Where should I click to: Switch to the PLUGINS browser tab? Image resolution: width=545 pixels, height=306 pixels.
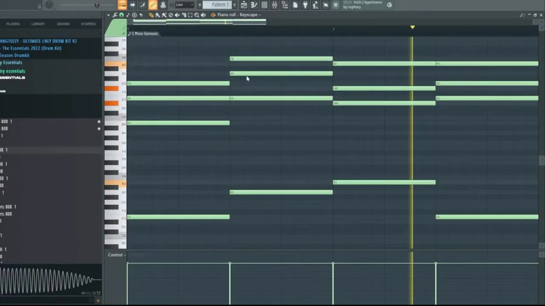(13, 24)
